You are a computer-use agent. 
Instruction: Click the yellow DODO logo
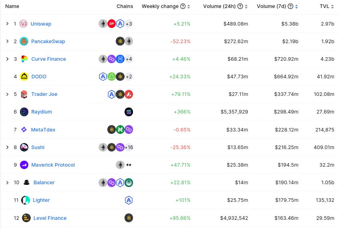coord(24,77)
